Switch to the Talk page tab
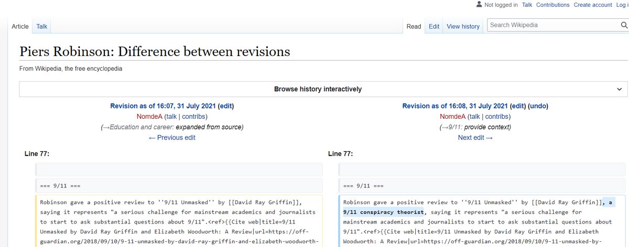Viewport: 629px width, 247px height. pos(42,26)
